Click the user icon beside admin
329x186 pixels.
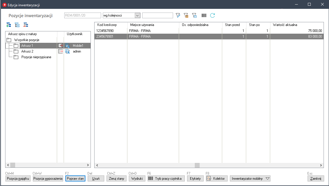tap(67, 51)
